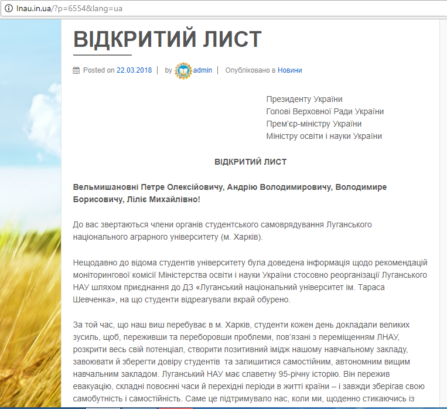447x409 pixels.
Task: Click the paragraph starting Нещодавно до відома
Action: pyautogui.click(x=250, y=281)
